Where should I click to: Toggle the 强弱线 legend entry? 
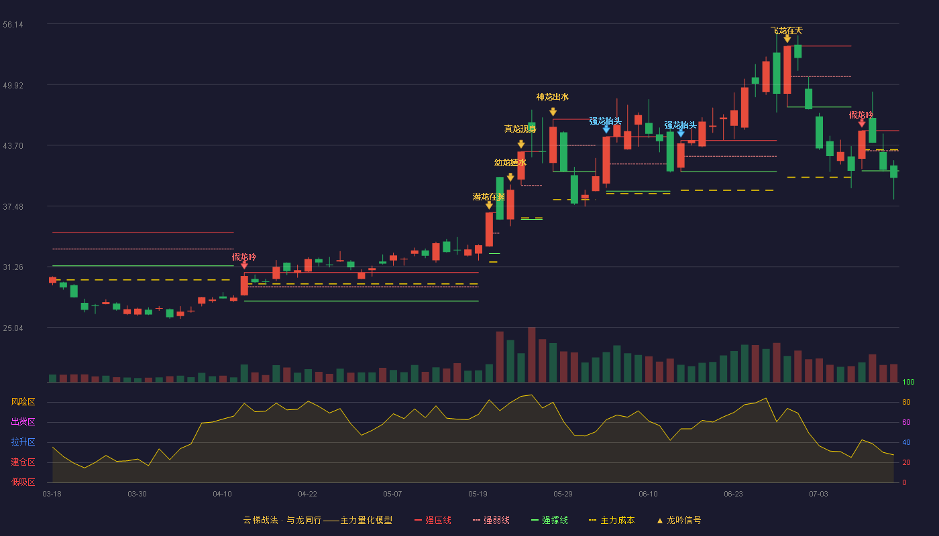(491, 520)
